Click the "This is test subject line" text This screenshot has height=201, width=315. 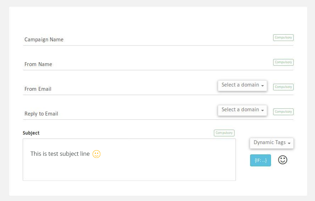click(60, 154)
